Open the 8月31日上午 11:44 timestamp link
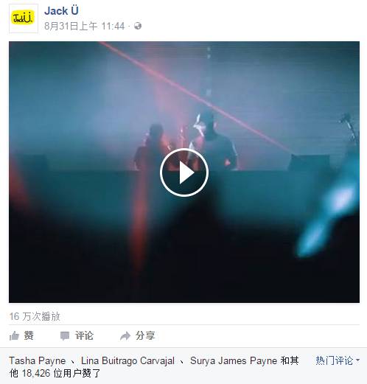This screenshot has width=367, height=384. coord(85,26)
